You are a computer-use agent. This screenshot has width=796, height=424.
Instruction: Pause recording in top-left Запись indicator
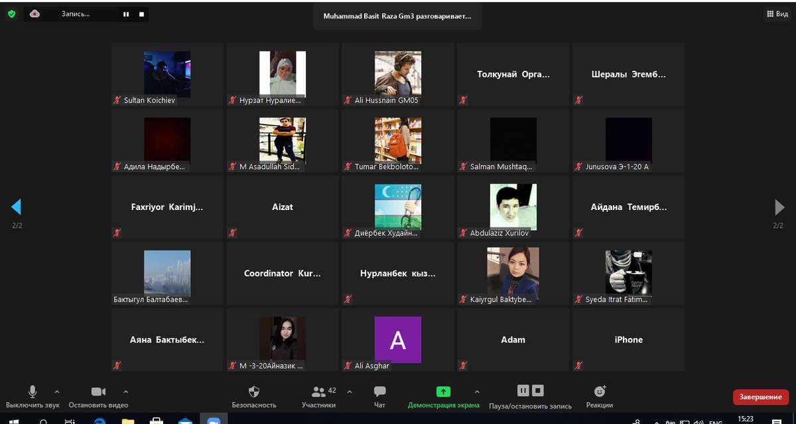pyautogui.click(x=126, y=14)
